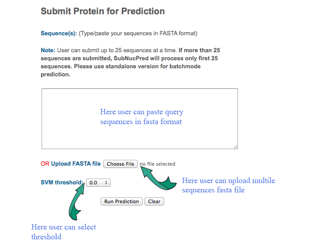Click inside the FASTA sequence text area
The image size is (314, 242).
click(x=140, y=119)
